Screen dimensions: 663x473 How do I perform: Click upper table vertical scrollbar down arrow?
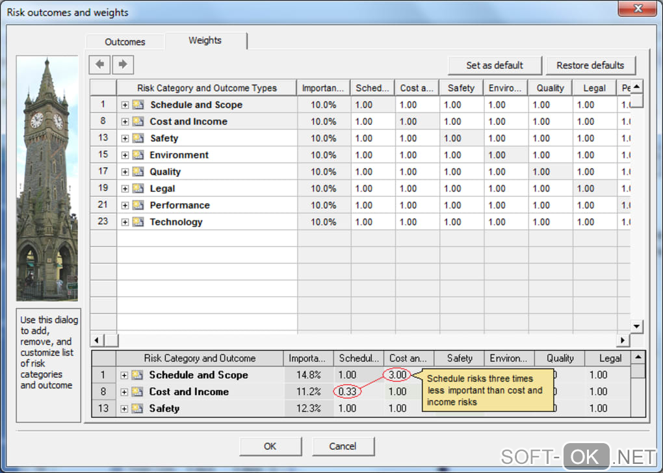(x=637, y=326)
